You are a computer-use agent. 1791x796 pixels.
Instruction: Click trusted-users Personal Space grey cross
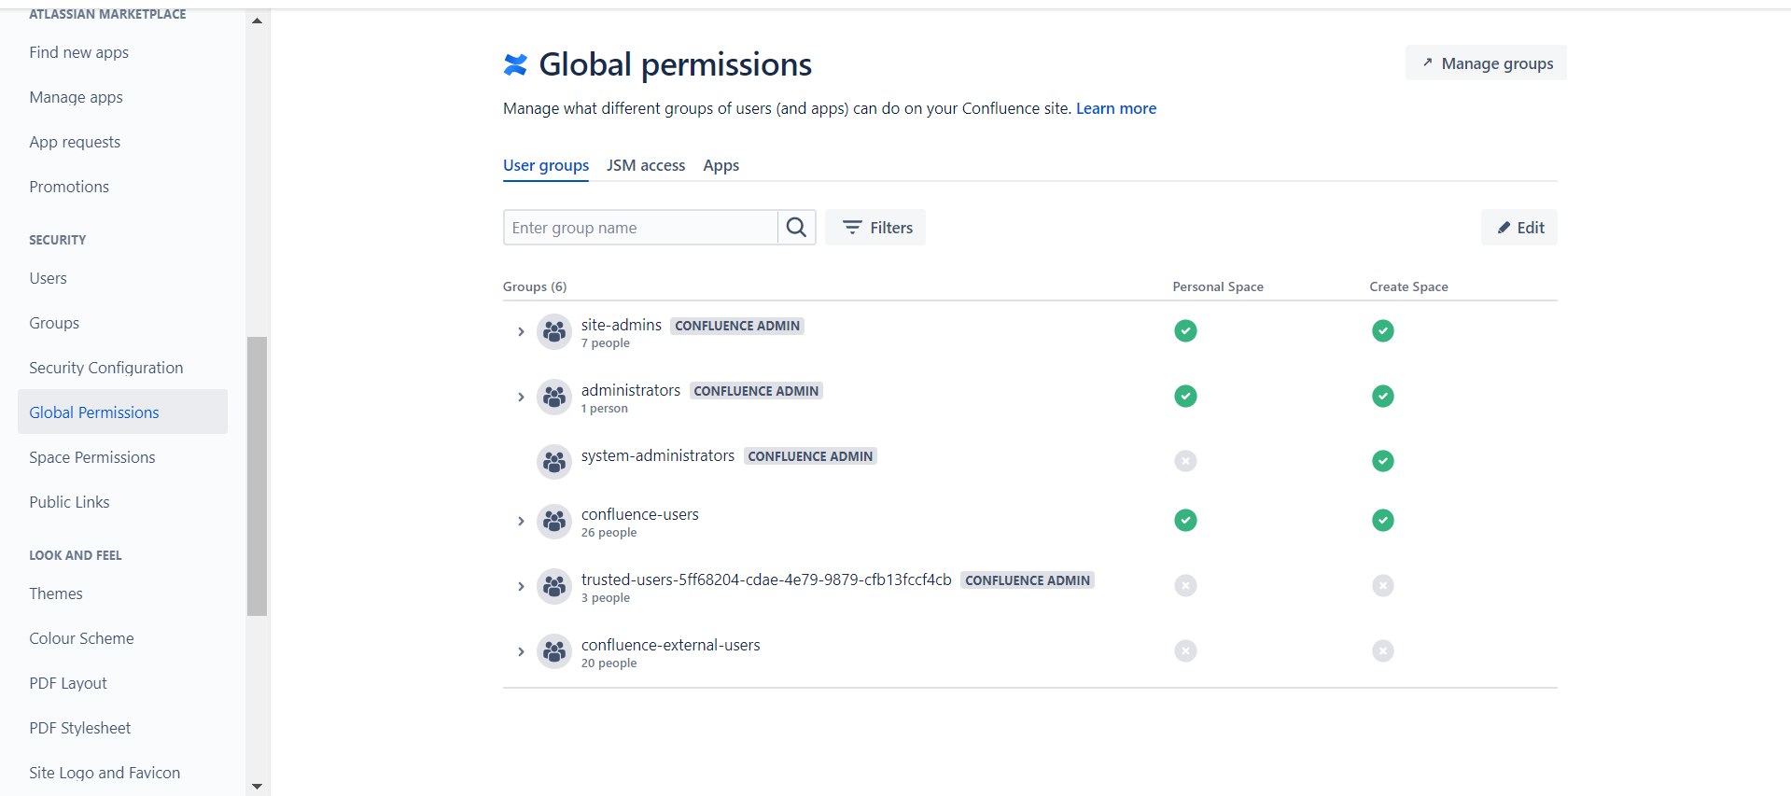tap(1185, 585)
